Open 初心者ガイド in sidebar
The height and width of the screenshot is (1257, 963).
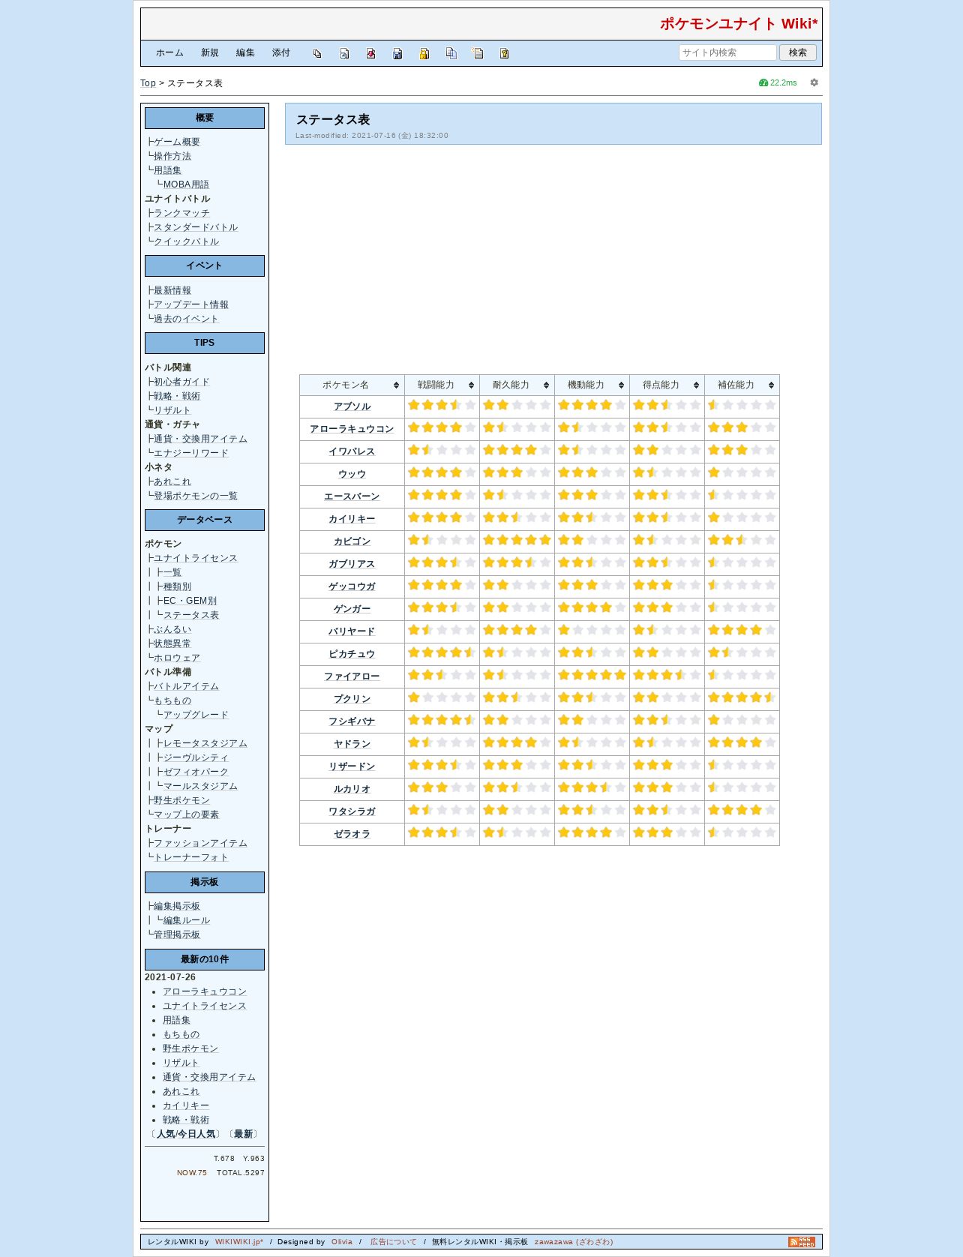(181, 382)
